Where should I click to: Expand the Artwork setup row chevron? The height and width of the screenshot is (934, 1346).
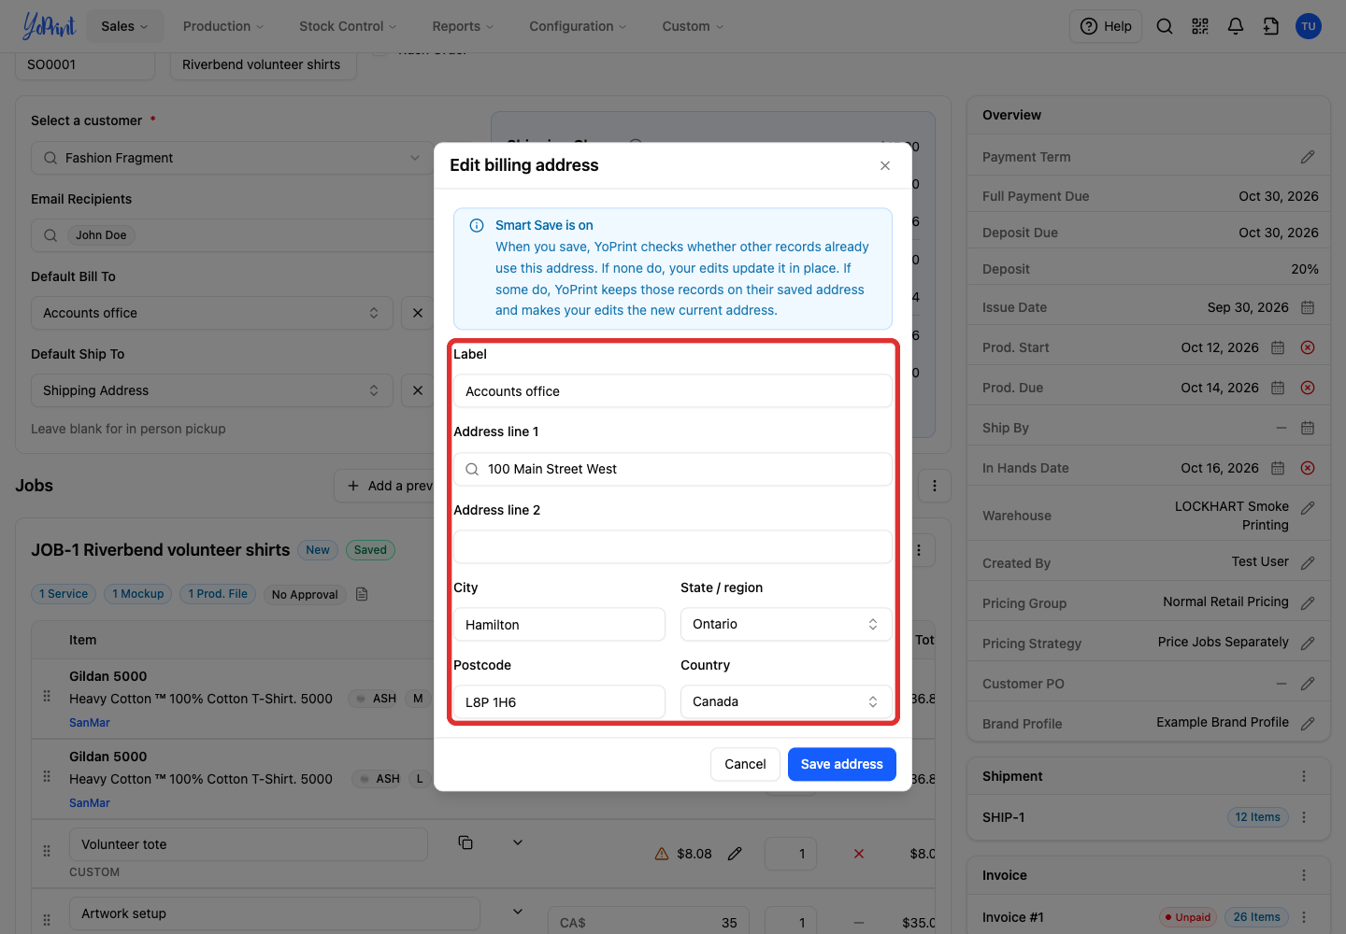tap(518, 912)
